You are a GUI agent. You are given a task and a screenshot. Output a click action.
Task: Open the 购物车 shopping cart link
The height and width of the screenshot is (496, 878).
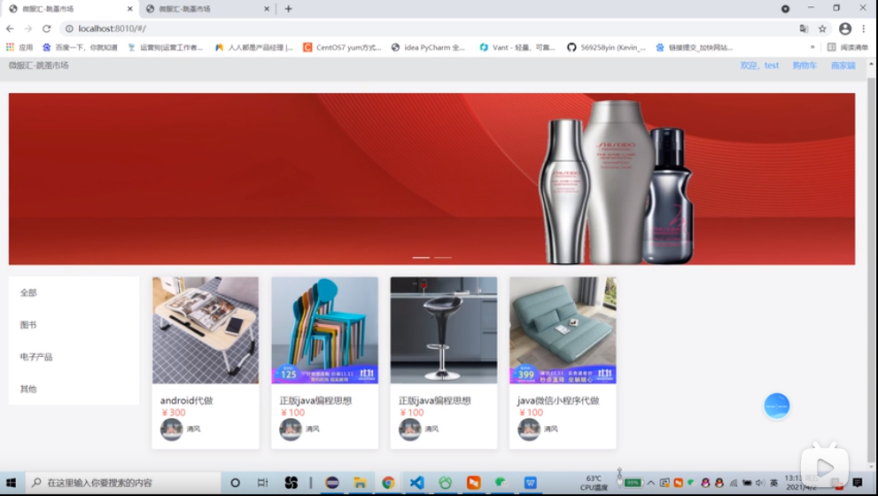coord(804,66)
